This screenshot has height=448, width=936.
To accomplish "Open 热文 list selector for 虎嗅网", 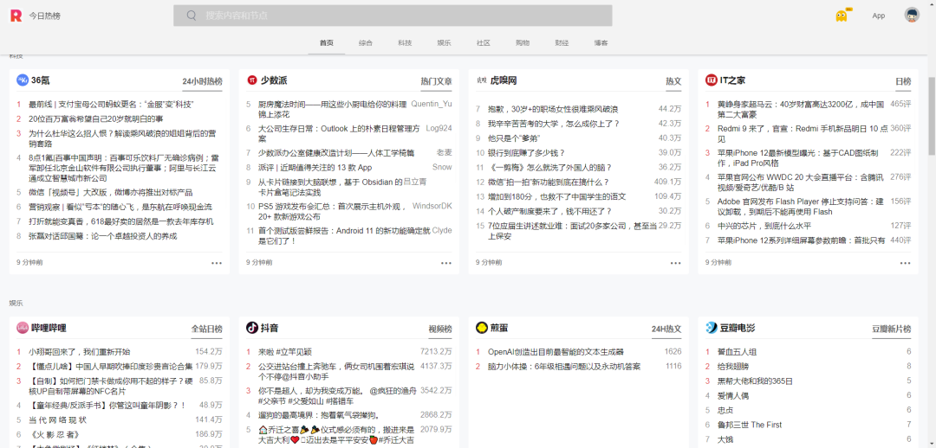I will pyautogui.click(x=673, y=81).
